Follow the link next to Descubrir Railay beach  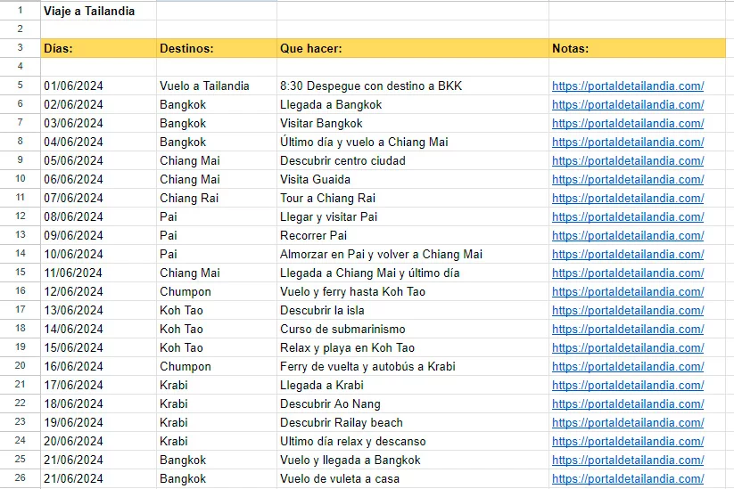pos(628,422)
